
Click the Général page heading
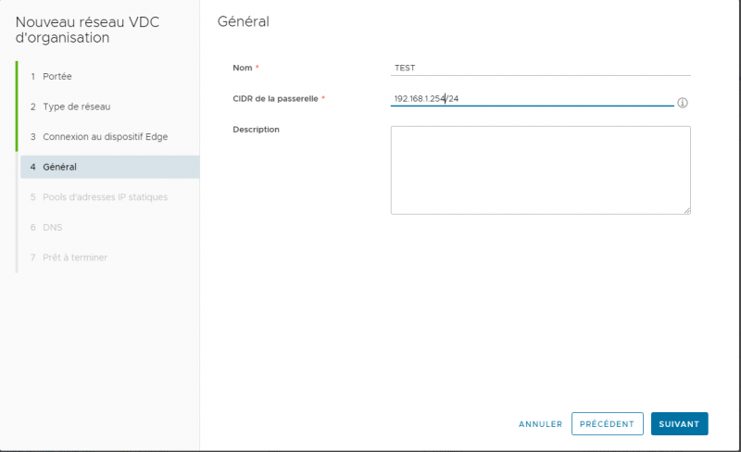pyautogui.click(x=243, y=21)
